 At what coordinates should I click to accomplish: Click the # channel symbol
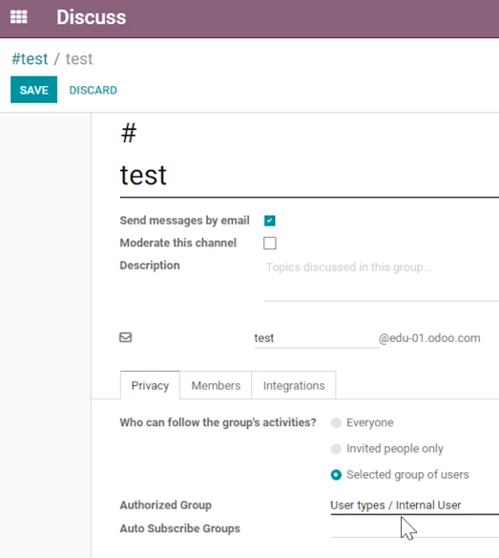tap(129, 133)
